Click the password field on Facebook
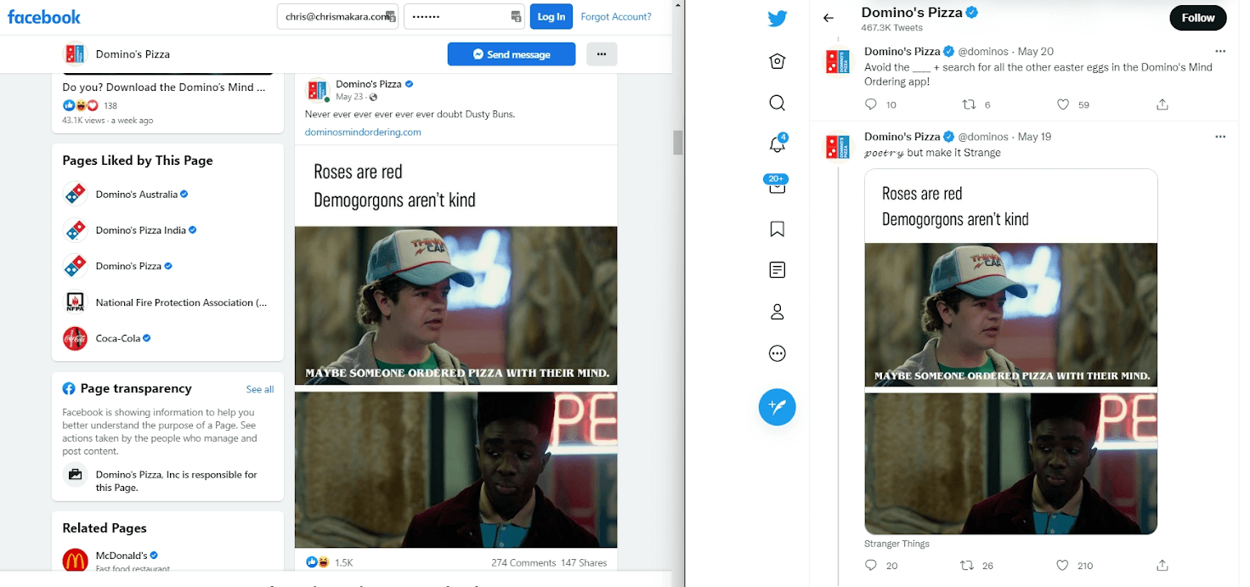Image resolution: width=1250 pixels, height=587 pixels. click(x=464, y=16)
